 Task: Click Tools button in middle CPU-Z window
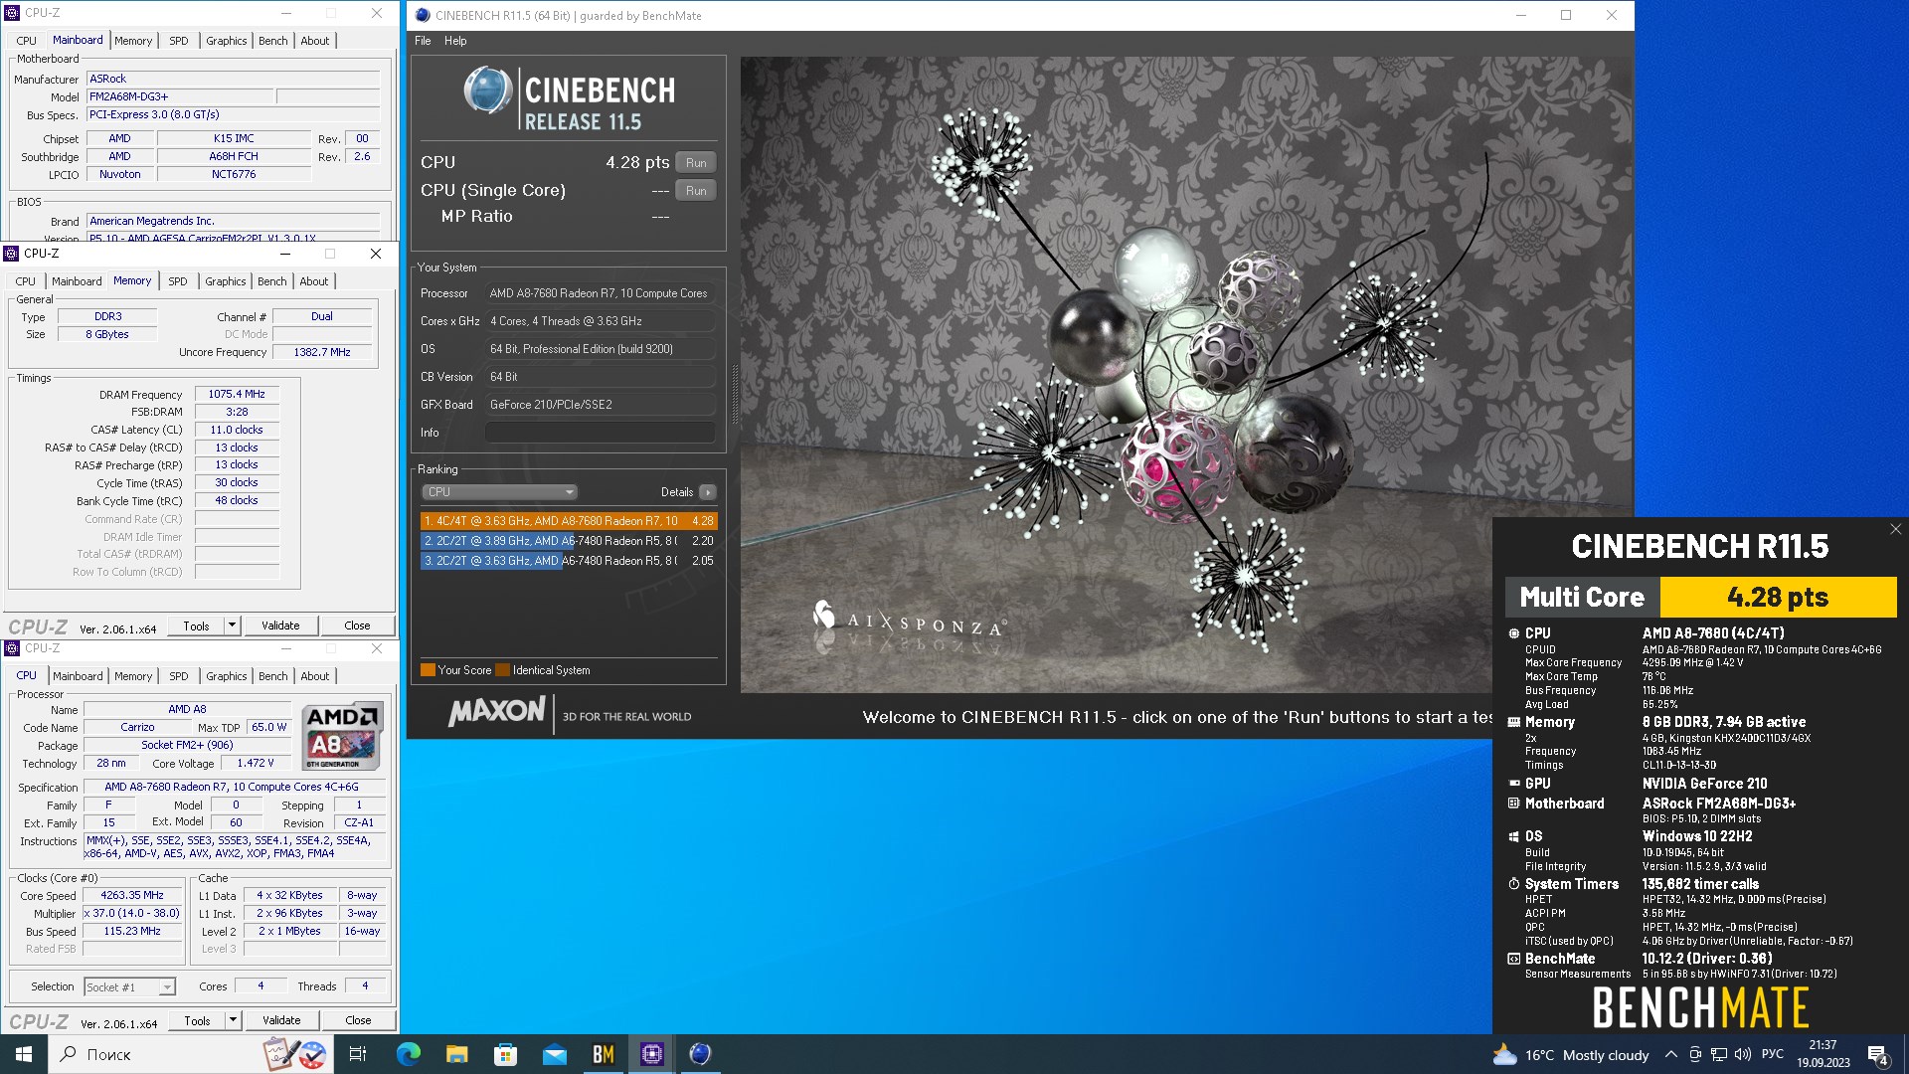coord(197,626)
